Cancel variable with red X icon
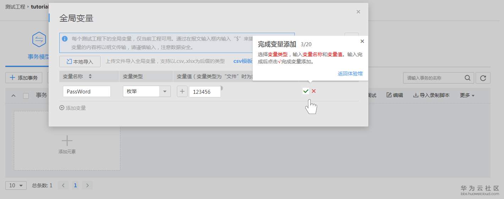Screen dimensions: 504x199 point(314,91)
